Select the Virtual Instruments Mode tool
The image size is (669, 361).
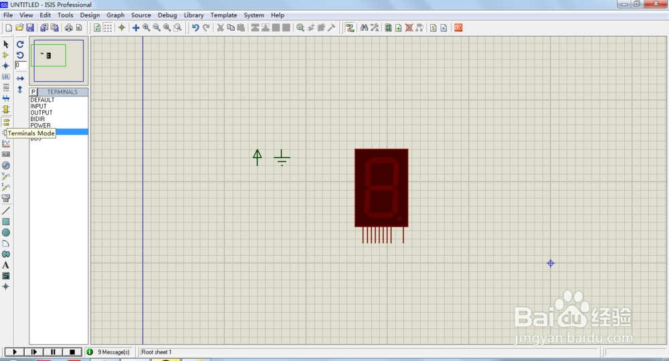pos(6,198)
